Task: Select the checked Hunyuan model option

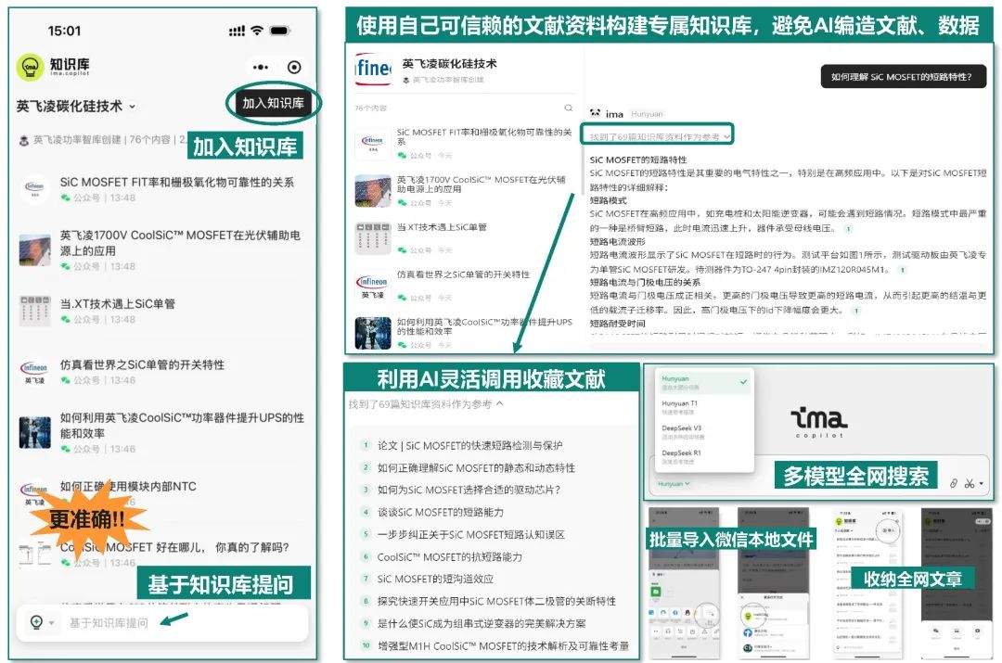Action: point(703,383)
